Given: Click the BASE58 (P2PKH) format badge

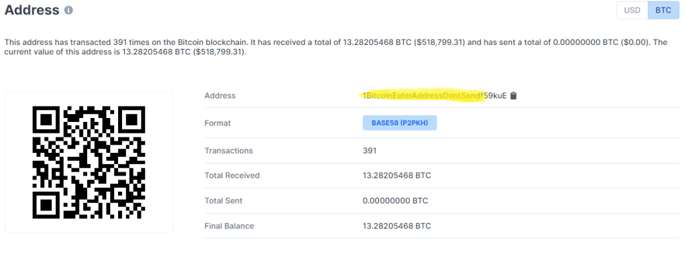Looking at the screenshot, I should [x=400, y=123].
